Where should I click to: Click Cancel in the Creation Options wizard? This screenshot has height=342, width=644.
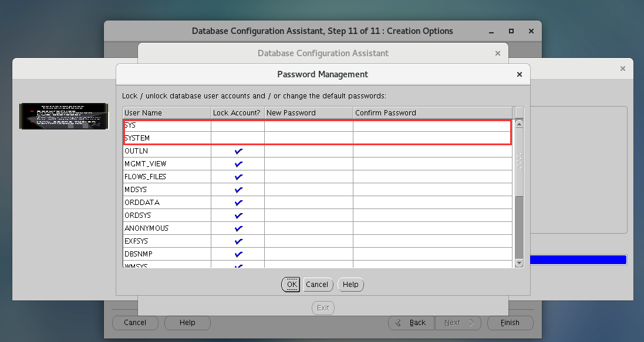point(135,323)
